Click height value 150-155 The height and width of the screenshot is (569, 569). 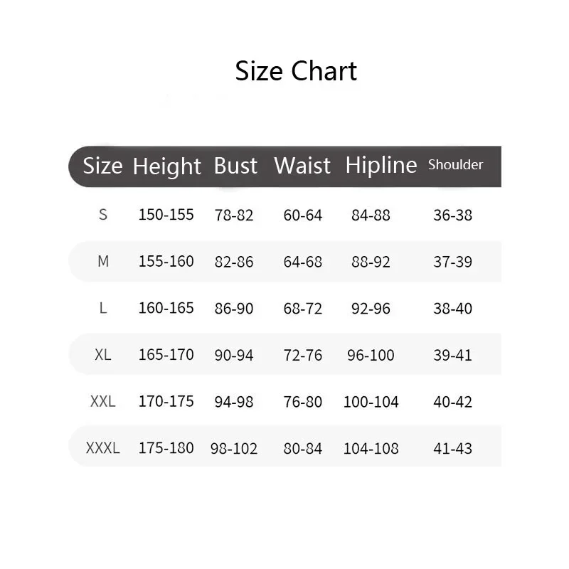coord(166,215)
